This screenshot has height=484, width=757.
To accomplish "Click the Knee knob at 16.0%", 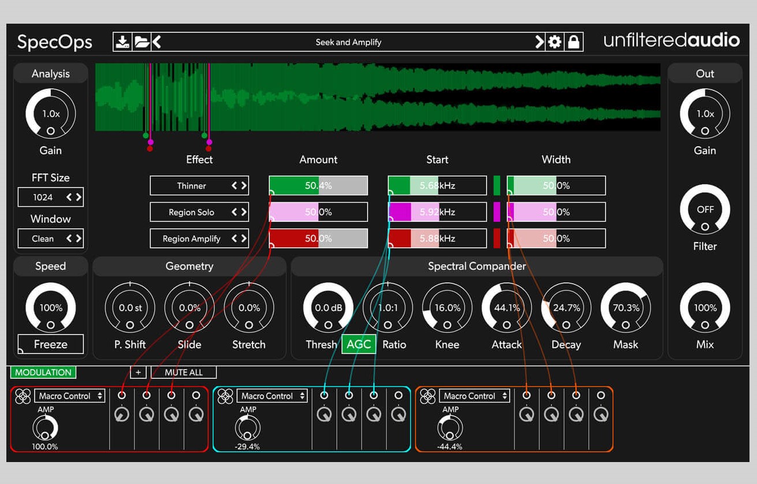I will (x=447, y=308).
